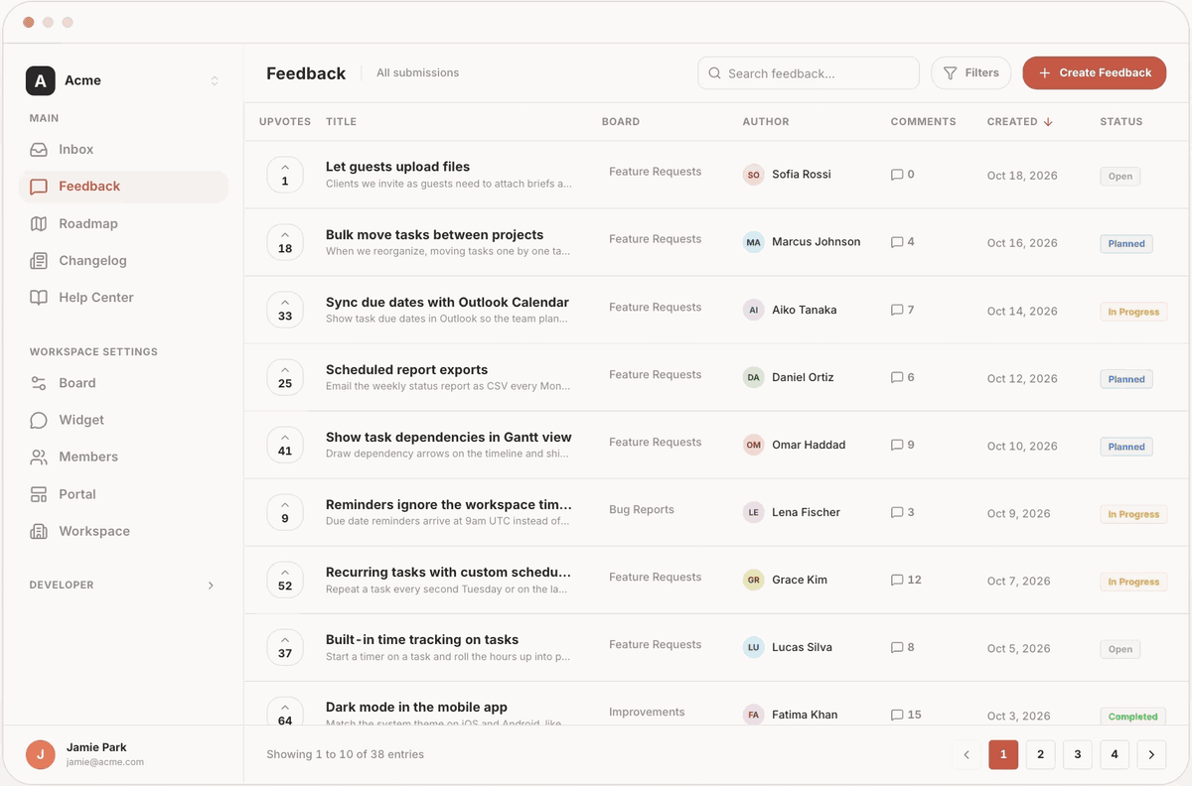This screenshot has width=1192, height=786.
Task: Click Marcus Johnson's MA avatar
Action: tap(754, 242)
